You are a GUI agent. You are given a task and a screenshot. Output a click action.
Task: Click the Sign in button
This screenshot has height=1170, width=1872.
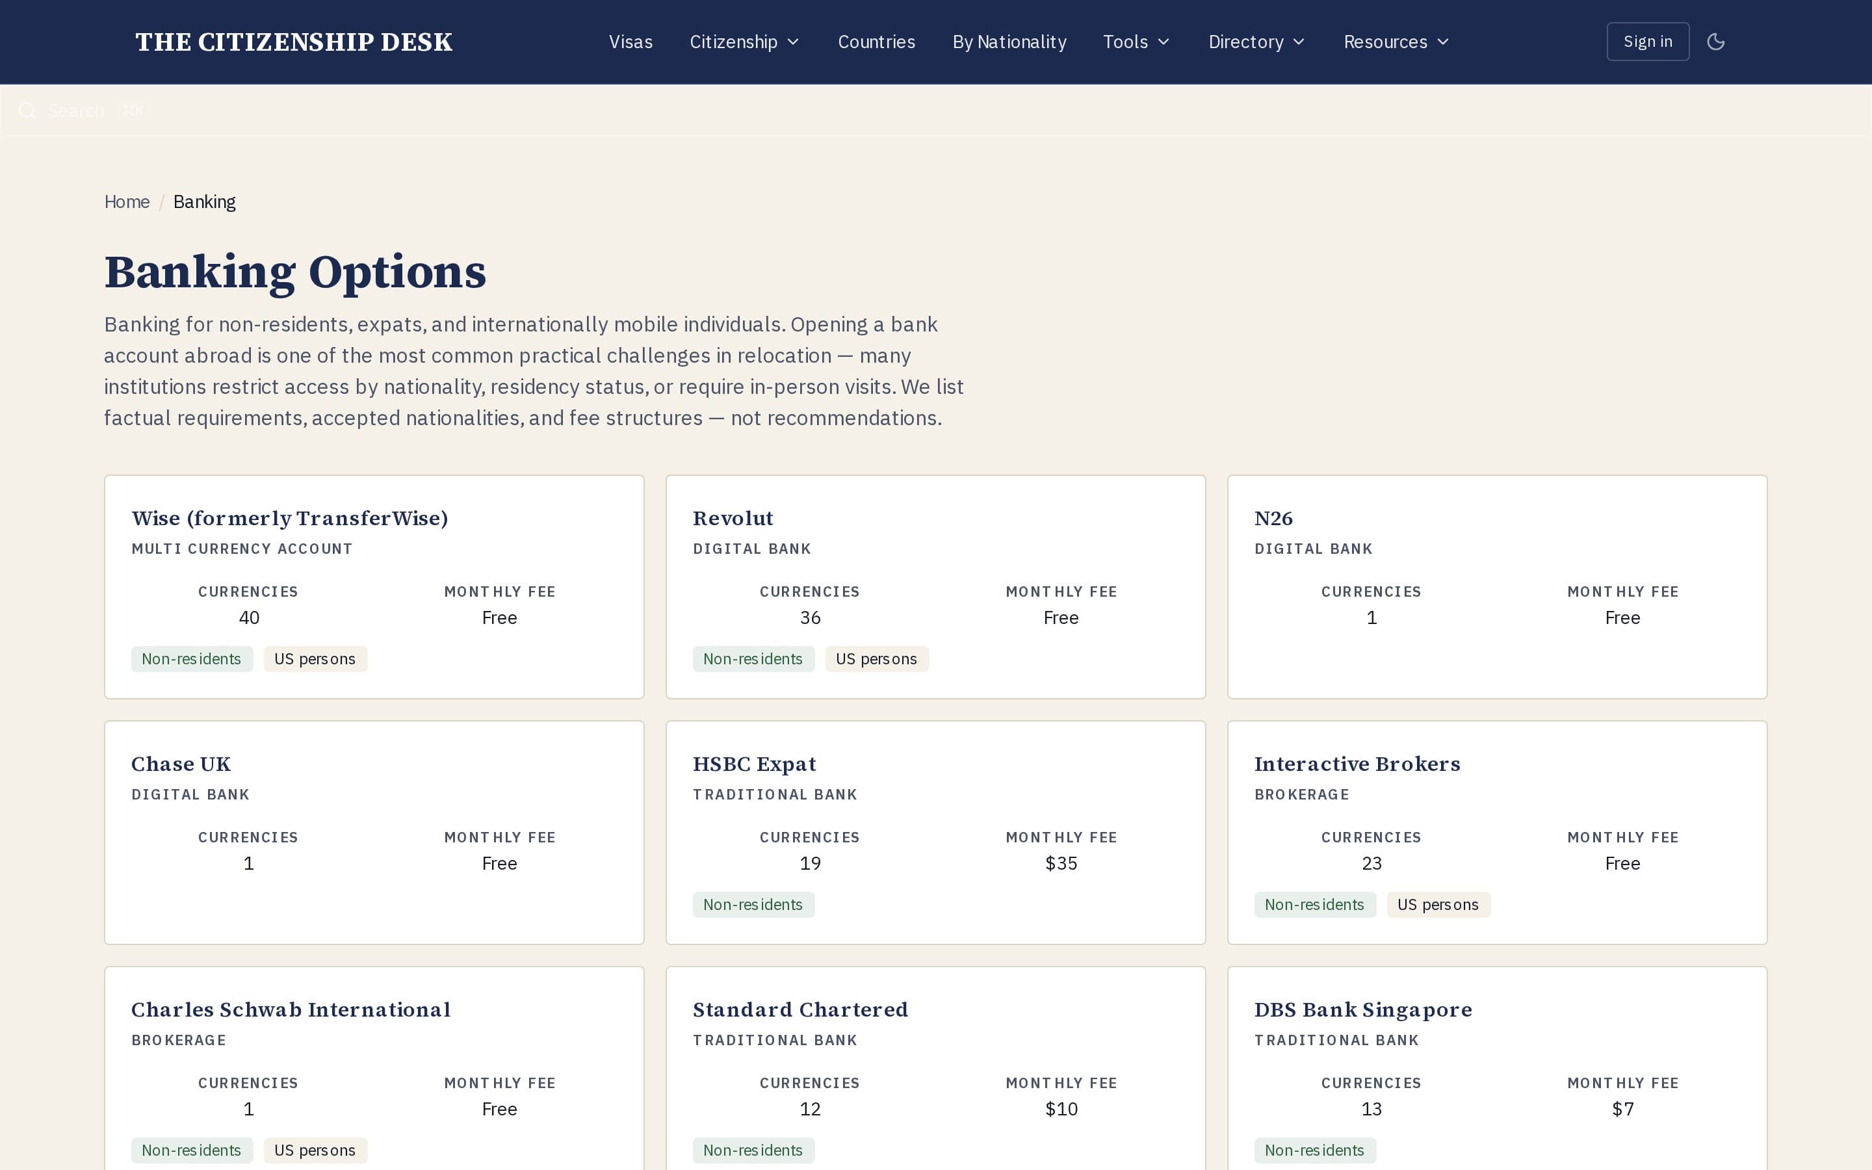tap(1648, 42)
